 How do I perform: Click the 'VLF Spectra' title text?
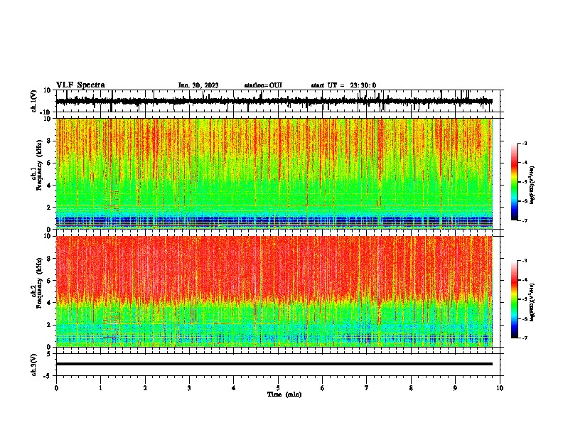(x=80, y=85)
